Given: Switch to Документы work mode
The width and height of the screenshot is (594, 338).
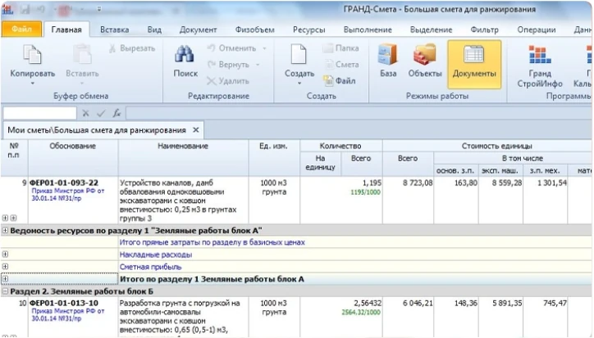Looking at the screenshot, I should tap(474, 65).
